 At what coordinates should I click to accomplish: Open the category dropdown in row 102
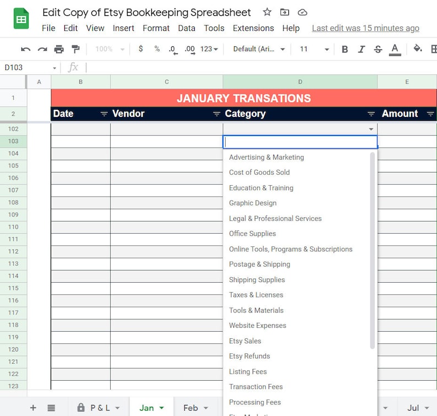(x=371, y=129)
